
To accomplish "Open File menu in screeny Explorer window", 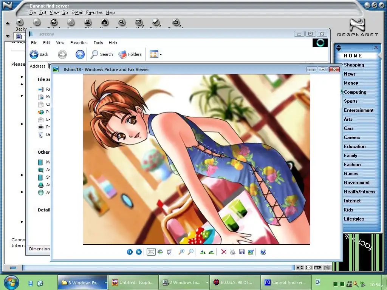I will click(34, 43).
